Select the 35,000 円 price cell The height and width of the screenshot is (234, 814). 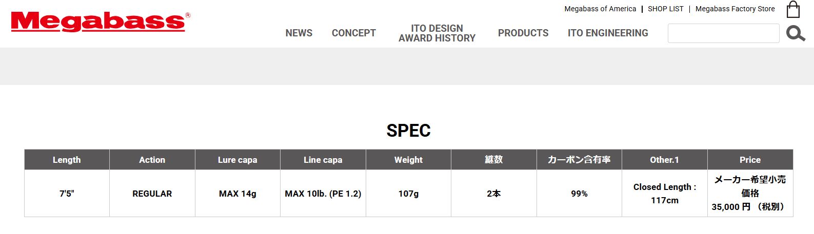click(x=750, y=194)
